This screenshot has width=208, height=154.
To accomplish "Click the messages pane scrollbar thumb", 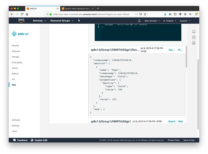I will click(186, 57).
